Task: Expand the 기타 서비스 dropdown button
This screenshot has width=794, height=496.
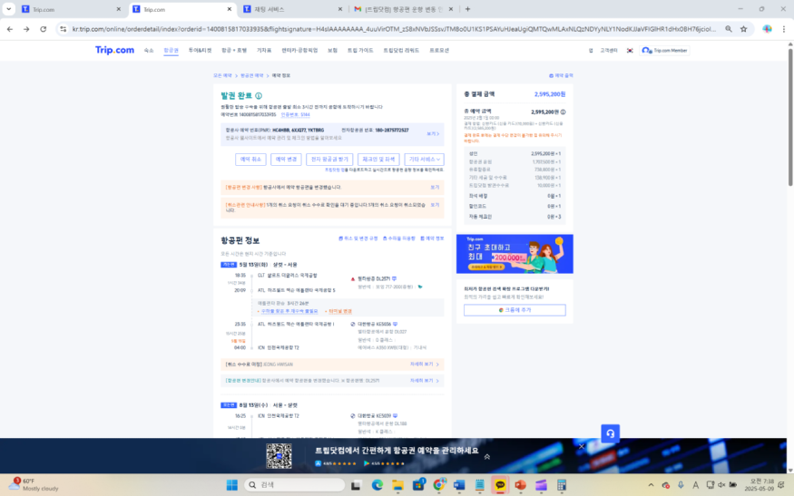Action: click(x=425, y=160)
